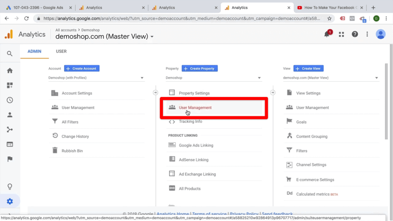The width and height of the screenshot is (393, 221).
Task: Open notifications bell with red badge
Action: tap(327, 34)
